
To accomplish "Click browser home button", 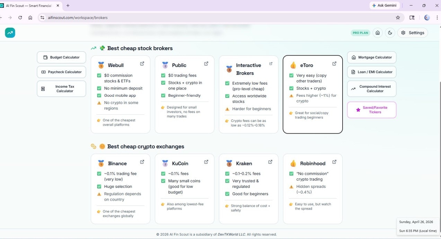I will [x=30, y=18].
